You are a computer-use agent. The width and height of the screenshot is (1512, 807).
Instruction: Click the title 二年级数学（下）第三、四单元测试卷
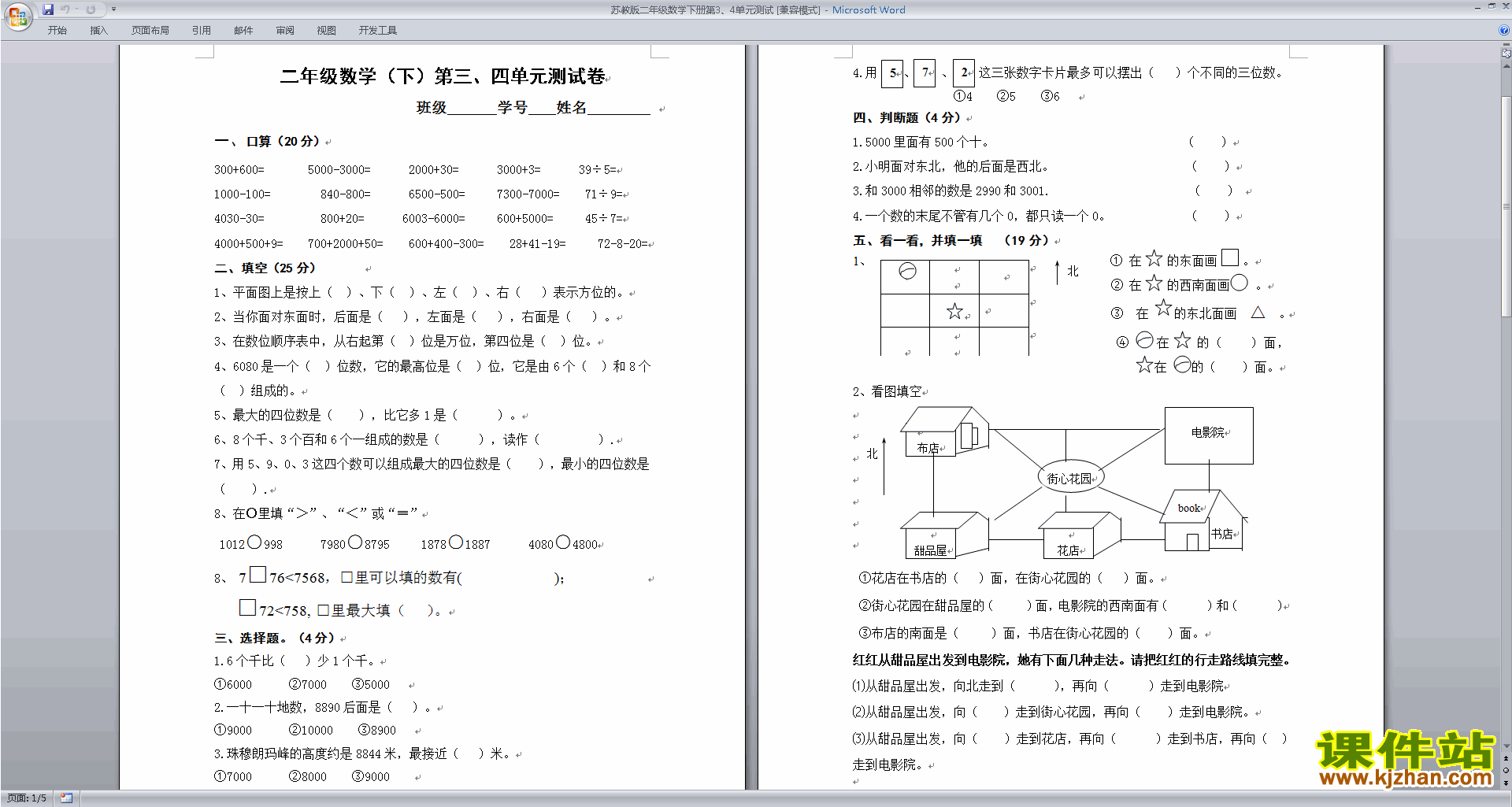(x=443, y=76)
